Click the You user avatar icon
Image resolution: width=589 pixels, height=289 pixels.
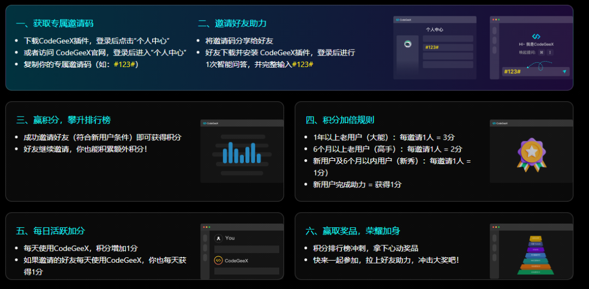(218, 238)
